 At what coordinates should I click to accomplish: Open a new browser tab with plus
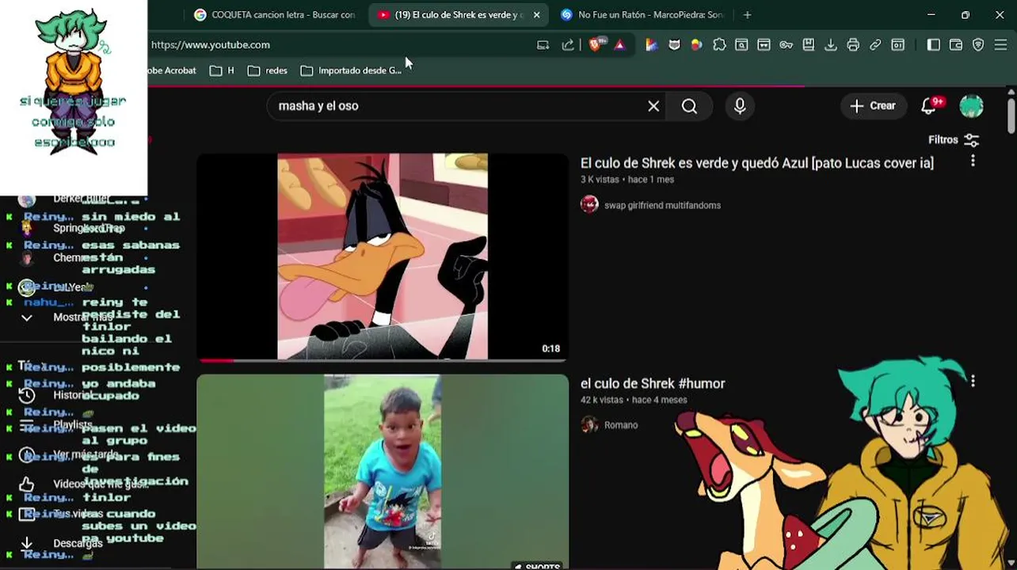point(747,14)
